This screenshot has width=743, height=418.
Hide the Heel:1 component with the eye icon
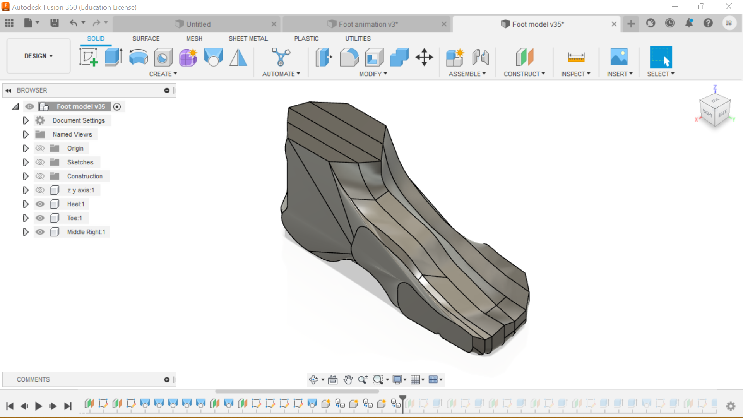click(40, 204)
